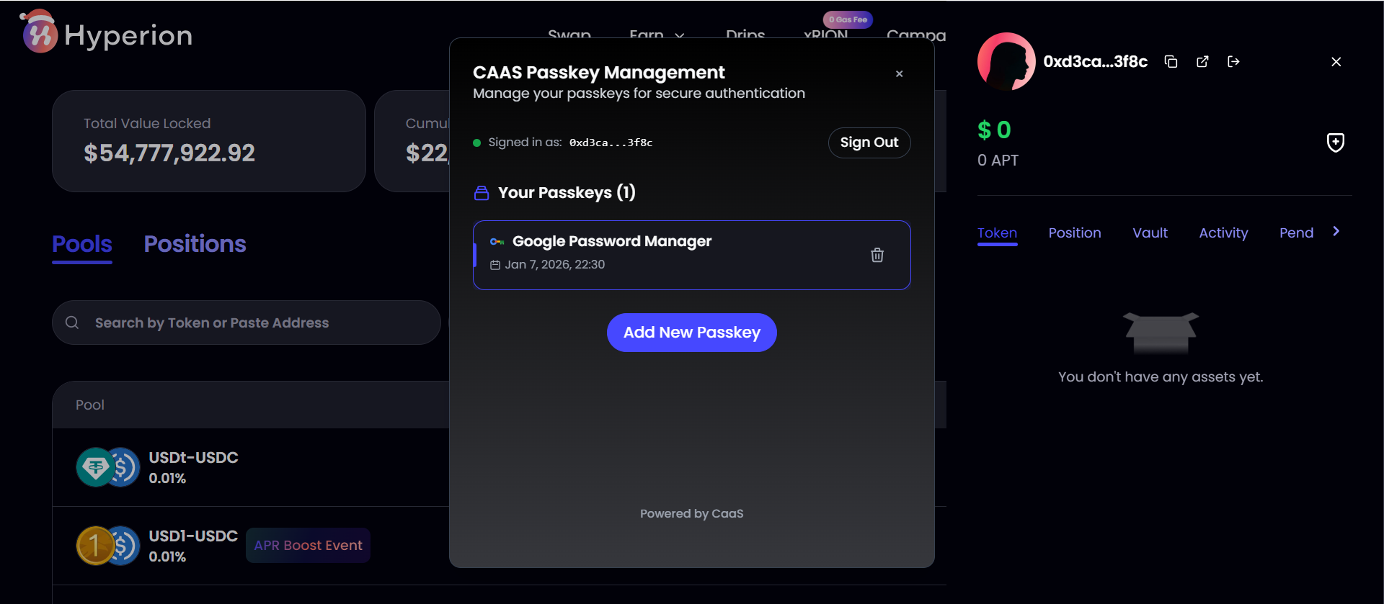This screenshot has height=604, width=1384.
Task: Open the Position tab in wallet
Action: [1074, 233]
